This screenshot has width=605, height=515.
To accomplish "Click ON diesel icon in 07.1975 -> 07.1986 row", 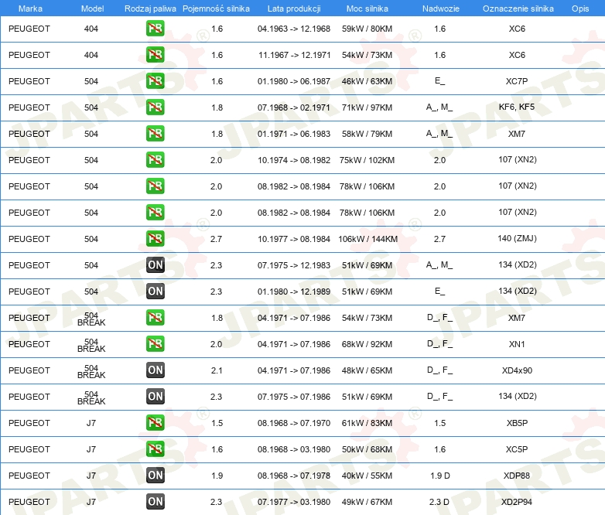I will pyautogui.click(x=155, y=396).
